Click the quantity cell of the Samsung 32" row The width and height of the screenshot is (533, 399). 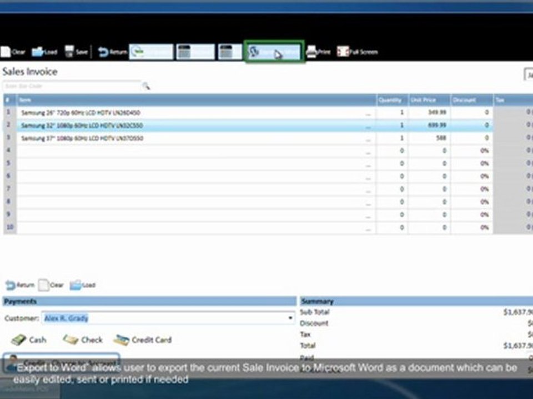392,126
